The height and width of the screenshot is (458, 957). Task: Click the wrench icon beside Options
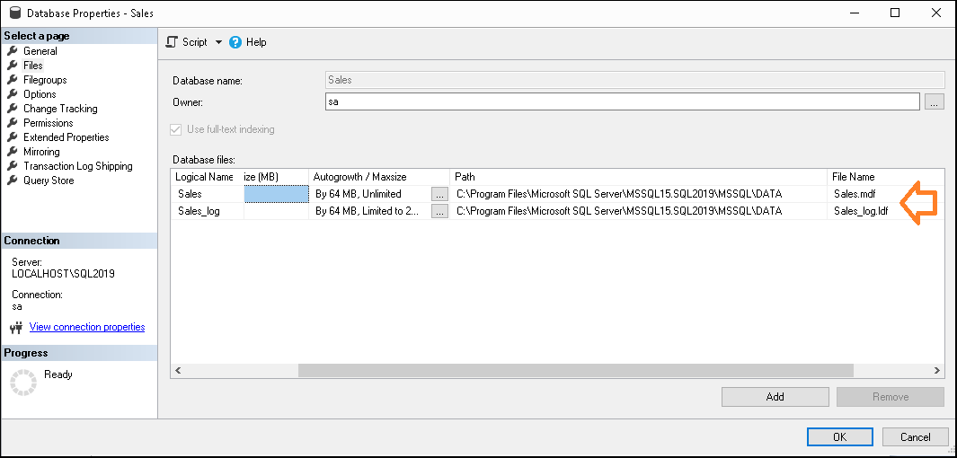coord(13,94)
